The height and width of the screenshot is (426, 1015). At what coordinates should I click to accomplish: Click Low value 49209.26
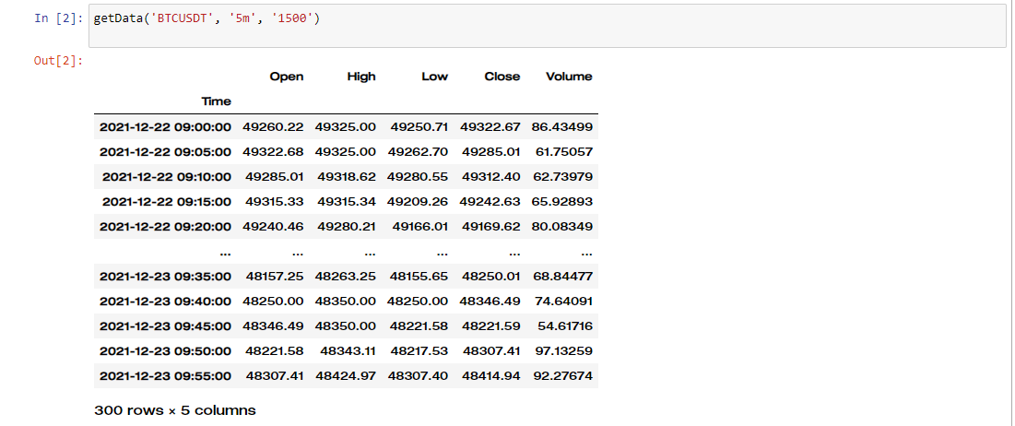[418, 202]
